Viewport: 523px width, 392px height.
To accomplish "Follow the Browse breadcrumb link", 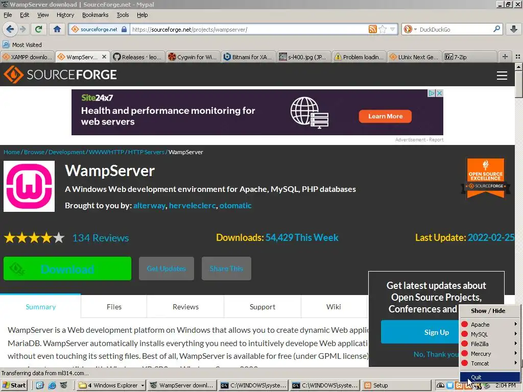I will pyautogui.click(x=34, y=152).
